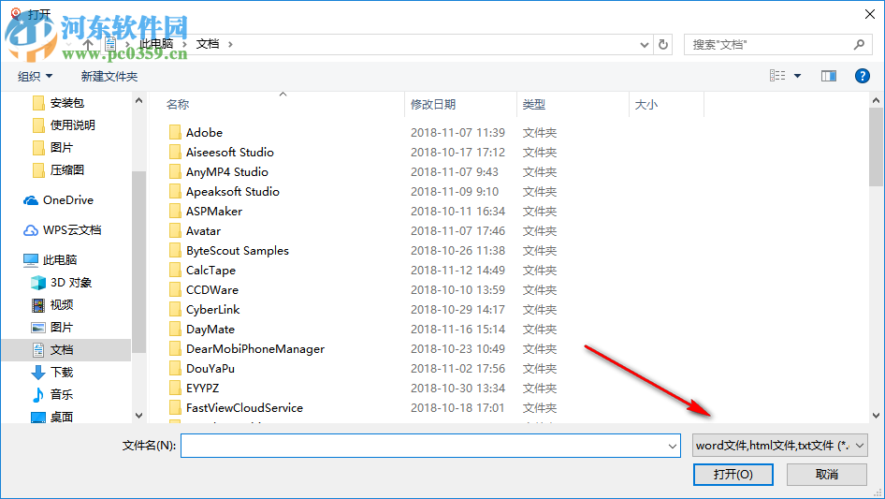Click sidebar scrollbar up arrow
The width and height of the screenshot is (885, 499).
tap(138, 100)
